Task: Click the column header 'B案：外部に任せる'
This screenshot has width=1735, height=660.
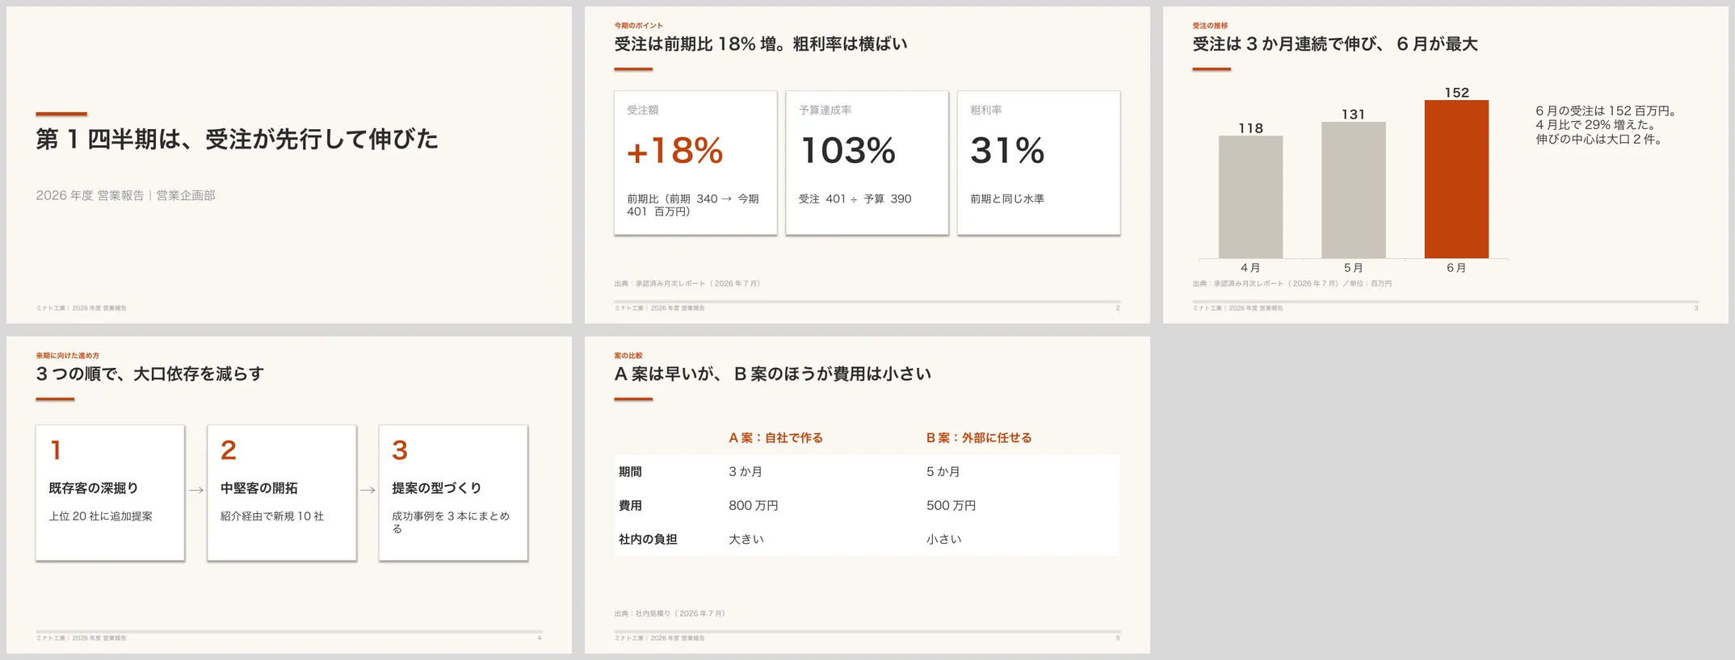Action: [979, 438]
